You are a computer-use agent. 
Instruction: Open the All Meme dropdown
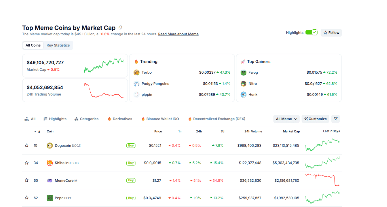click(x=286, y=119)
